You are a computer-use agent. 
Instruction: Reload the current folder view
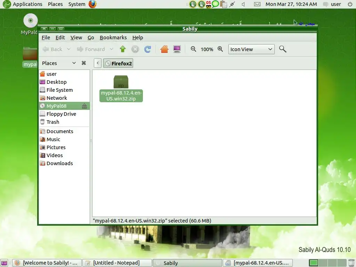147,49
